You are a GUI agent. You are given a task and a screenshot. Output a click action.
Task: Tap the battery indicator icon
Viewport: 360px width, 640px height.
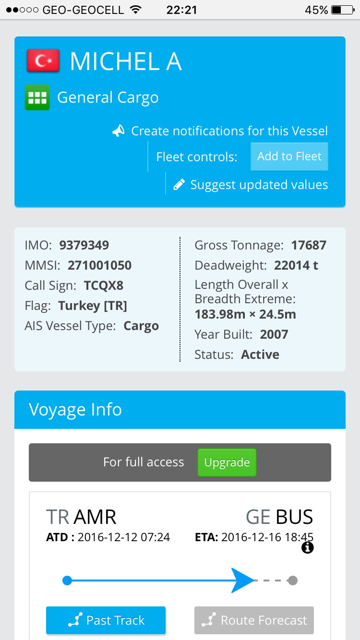coord(342,10)
